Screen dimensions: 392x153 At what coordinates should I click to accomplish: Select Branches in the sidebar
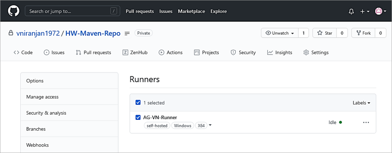[x=69, y=129]
